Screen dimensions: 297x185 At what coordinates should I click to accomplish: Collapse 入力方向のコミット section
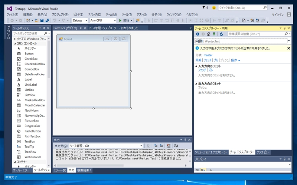pyautogui.click(x=196, y=66)
